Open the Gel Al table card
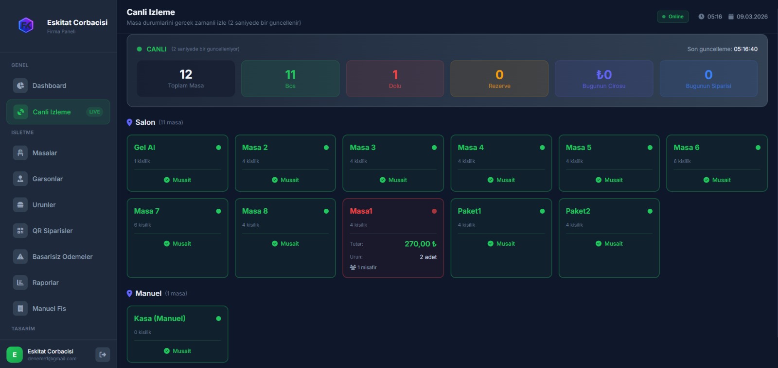This screenshot has width=778, height=368. coord(177,163)
